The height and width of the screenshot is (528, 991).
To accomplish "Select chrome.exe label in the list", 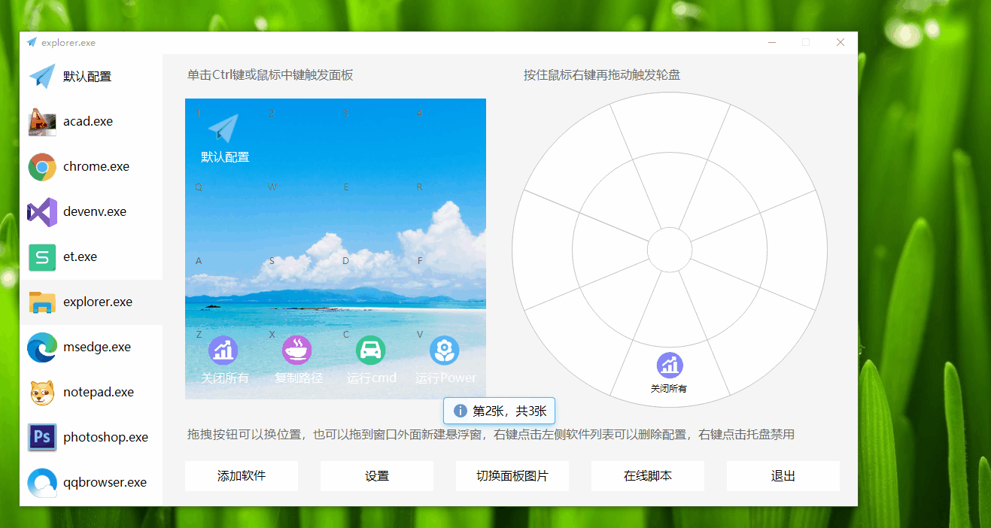I will (x=96, y=166).
